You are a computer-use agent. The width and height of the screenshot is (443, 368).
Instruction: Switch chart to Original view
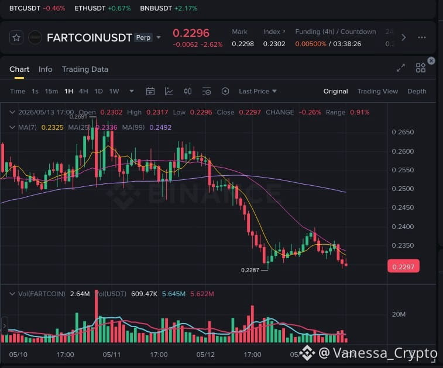(x=336, y=91)
